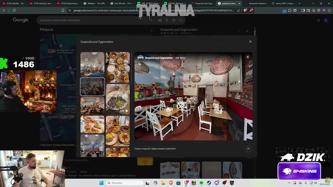Screen dimensions: 333x187
Task: Click the browser forward arrow
Action: [x=9, y=10]
